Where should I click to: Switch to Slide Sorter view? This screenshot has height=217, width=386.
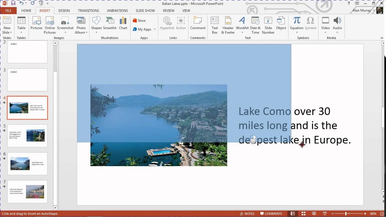tap(303, 214)
